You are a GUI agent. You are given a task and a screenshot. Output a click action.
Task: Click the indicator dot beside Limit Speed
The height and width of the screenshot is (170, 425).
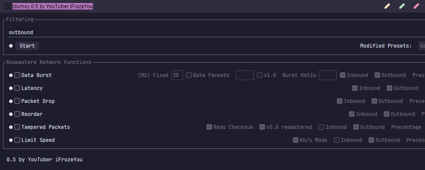tap(11, 140)
